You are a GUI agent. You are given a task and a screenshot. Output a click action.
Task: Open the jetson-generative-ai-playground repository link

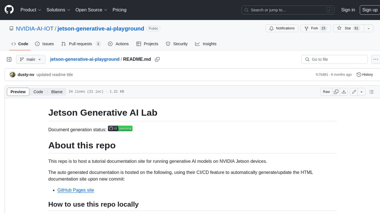pos(101,28)
